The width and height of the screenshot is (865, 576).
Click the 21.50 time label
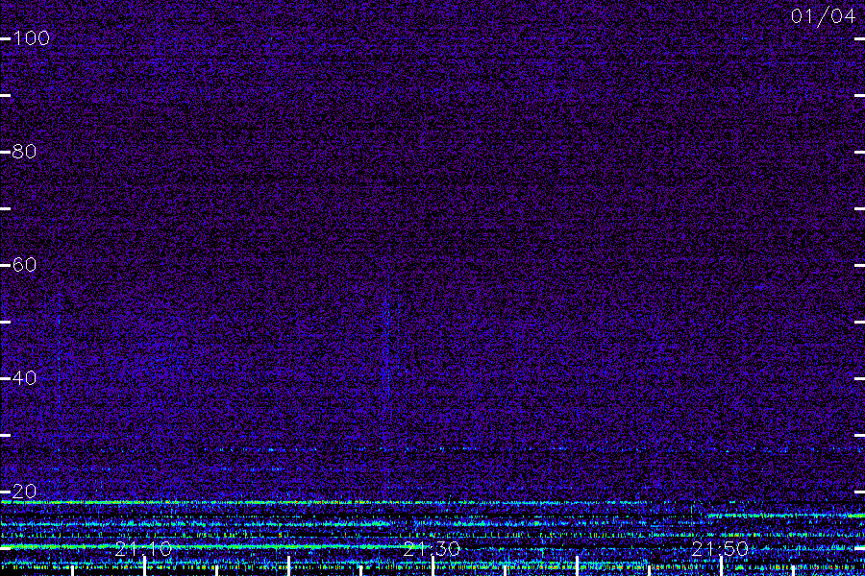pos(720,549)
